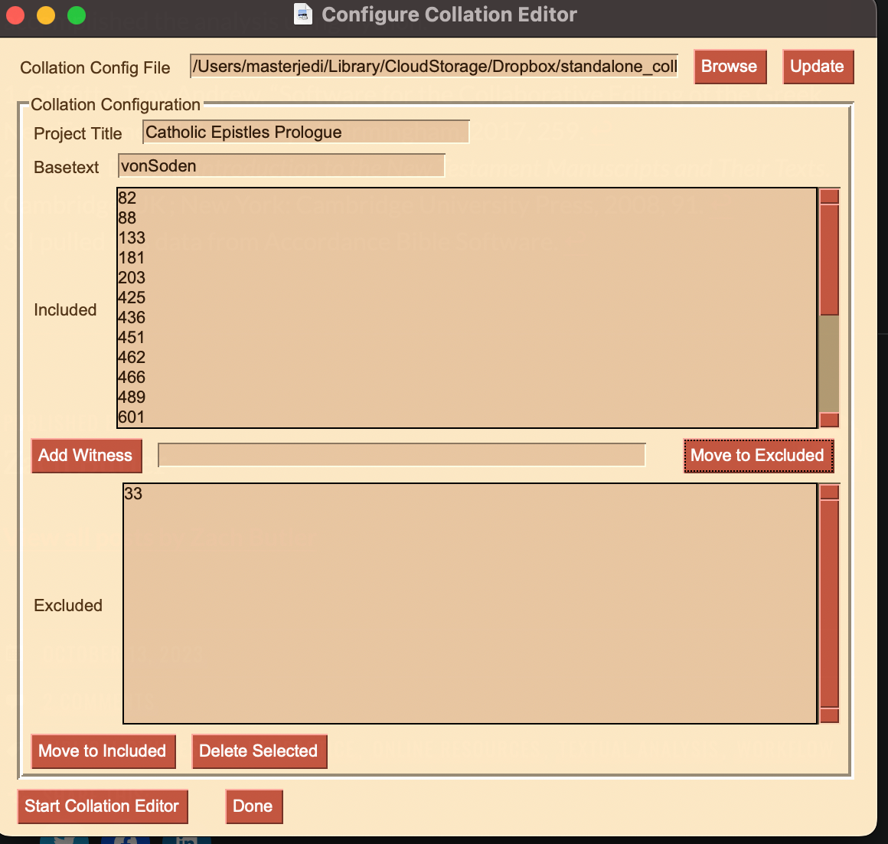Click the Included list scrollbar down arrow
The image size is (888, 844).
click(829, 420)
